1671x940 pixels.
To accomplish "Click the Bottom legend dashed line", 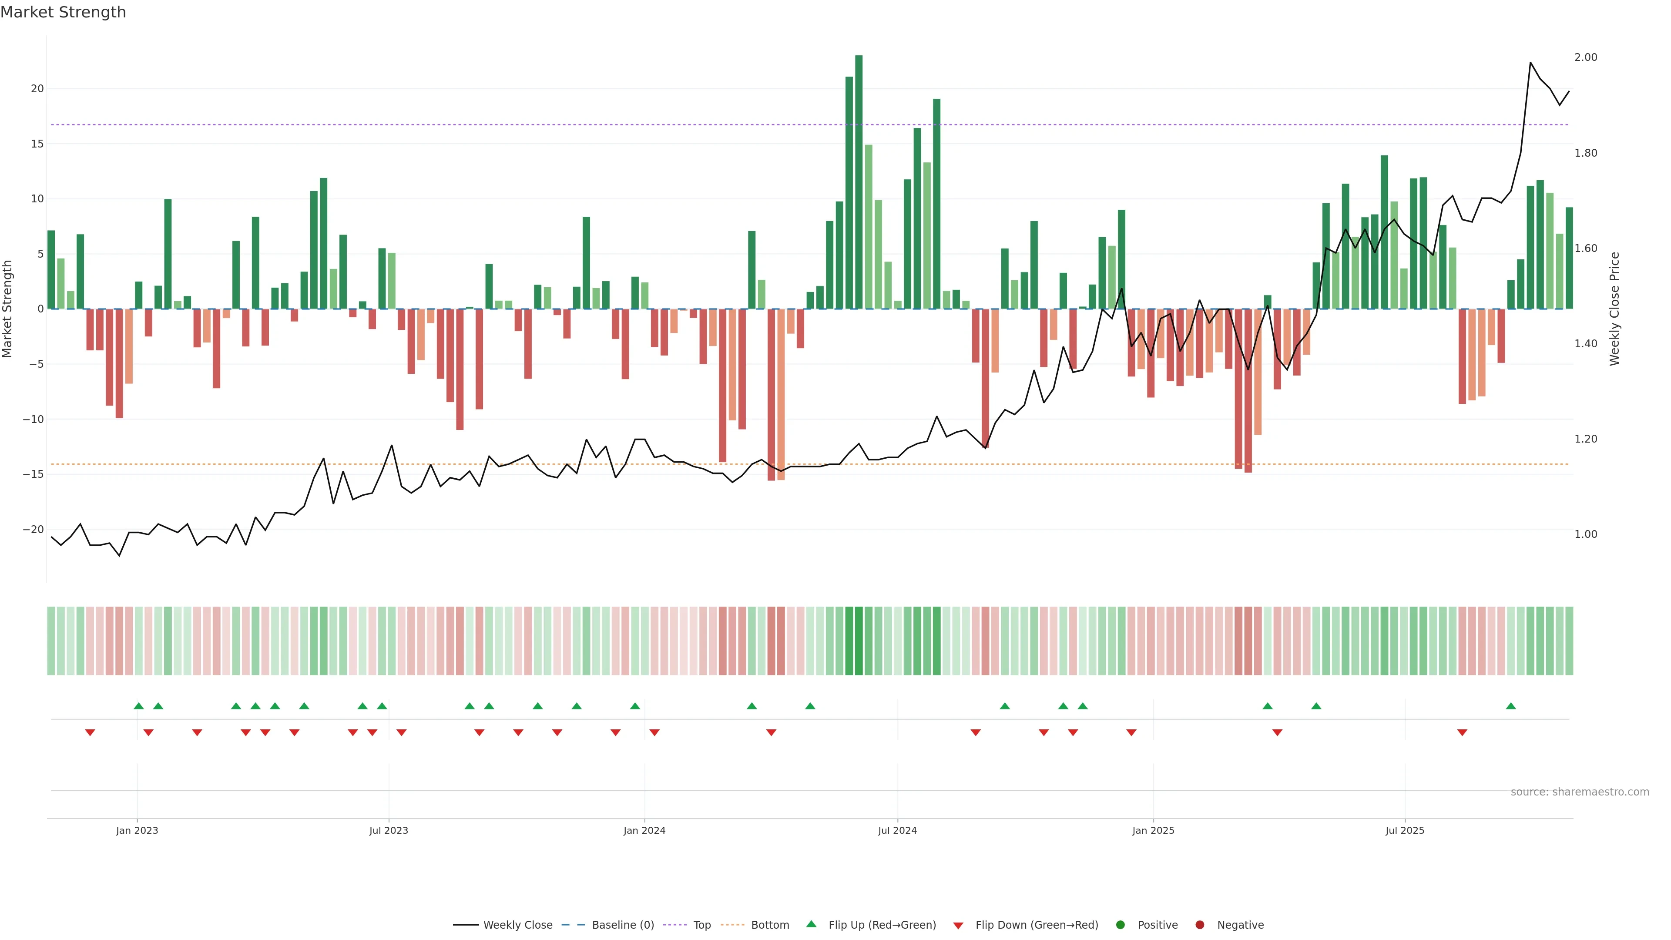I will point(733,925).
